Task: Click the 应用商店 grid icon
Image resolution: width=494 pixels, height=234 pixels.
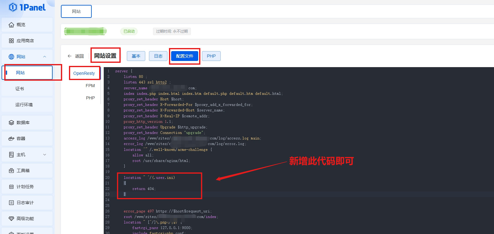Action: coord(11,41)
